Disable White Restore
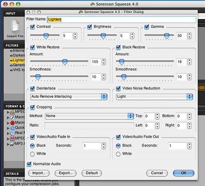Image resolution: width=205 pixels, height=186 pixels. pyautogui.click(x=32, y=48)
